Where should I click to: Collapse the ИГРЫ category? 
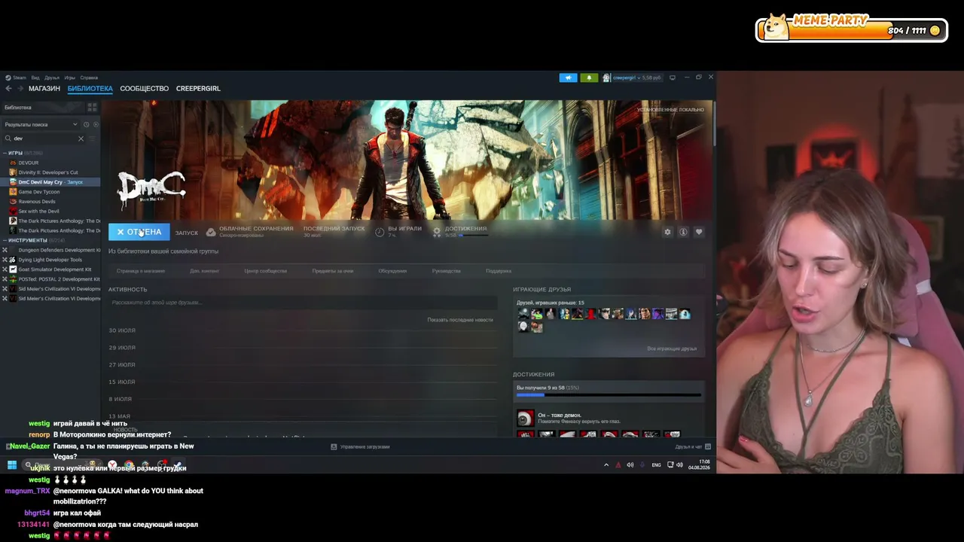[x=5, y=153]
